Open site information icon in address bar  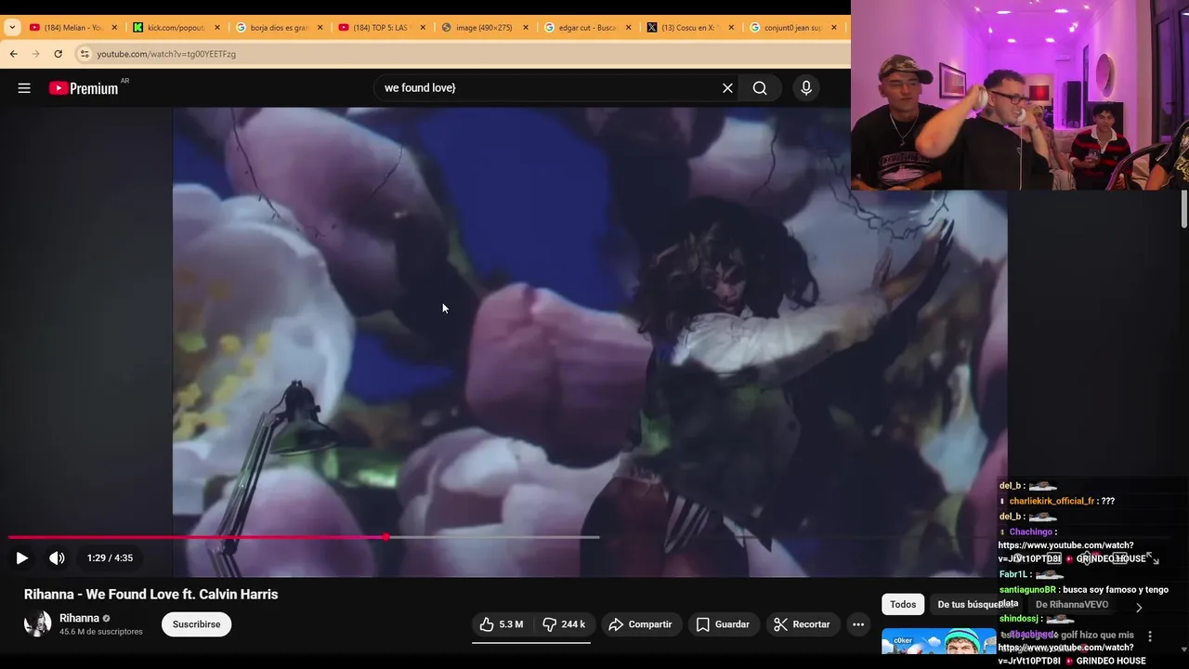(x=85, y=54)
